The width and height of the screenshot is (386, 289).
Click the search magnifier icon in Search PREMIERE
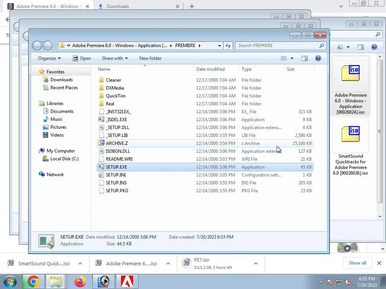(322, 46)
